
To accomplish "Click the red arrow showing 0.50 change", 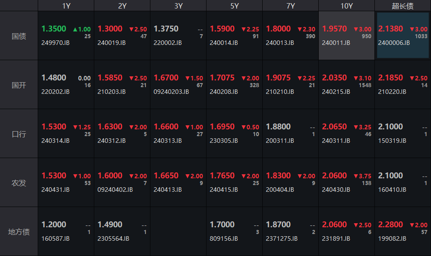I will [244, 127].
